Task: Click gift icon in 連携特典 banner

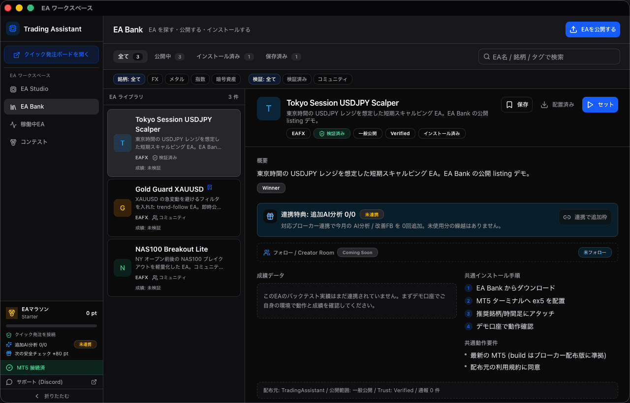Action: 270,216
